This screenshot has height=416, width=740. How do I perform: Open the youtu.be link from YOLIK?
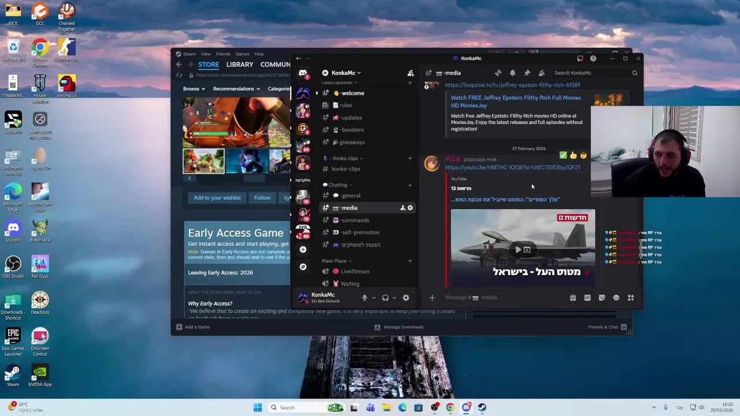512,168
